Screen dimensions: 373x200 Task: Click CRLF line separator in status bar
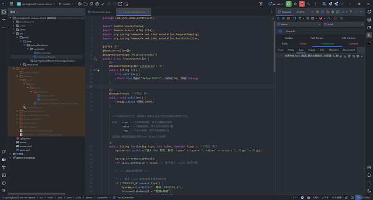(x=316, y=198)
